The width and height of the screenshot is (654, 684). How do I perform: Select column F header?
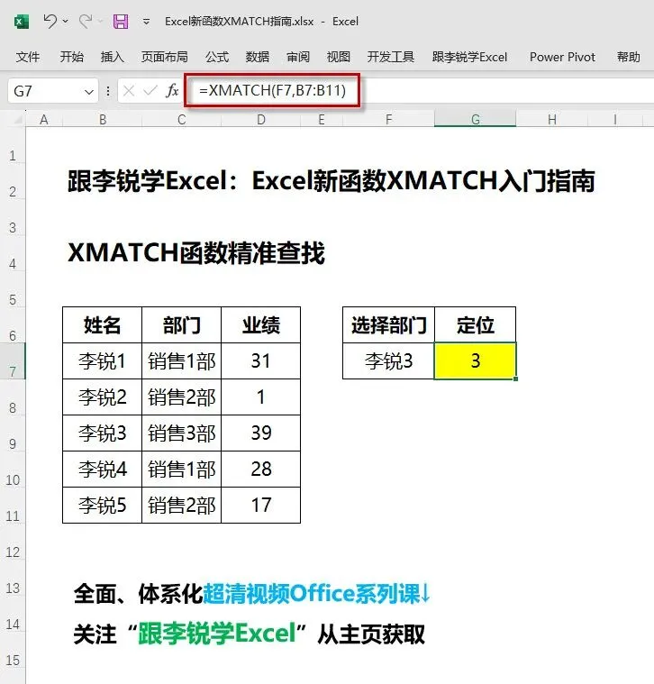(388, 119)
